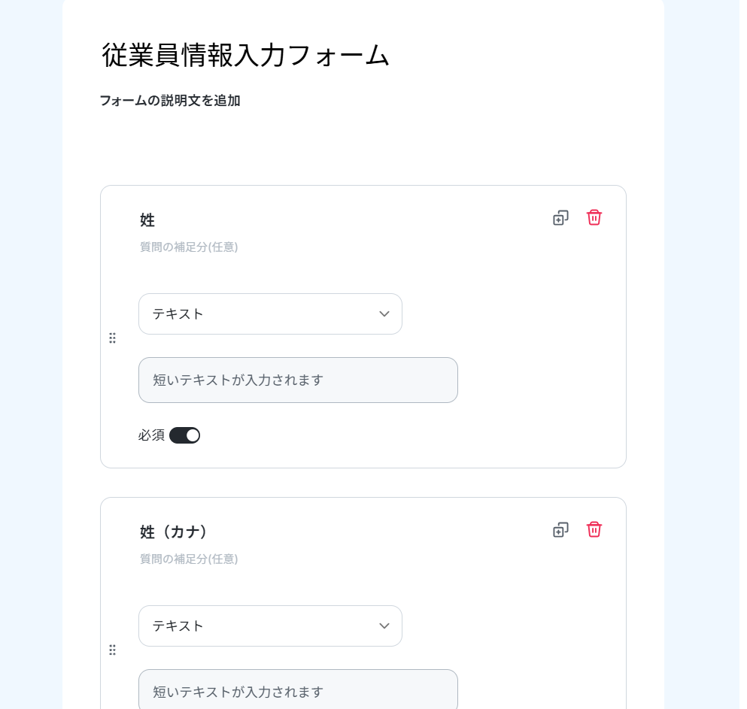Open the テキスト type dropdown in 姓 card
The image size is (747, 709).
tap(270, 314)
